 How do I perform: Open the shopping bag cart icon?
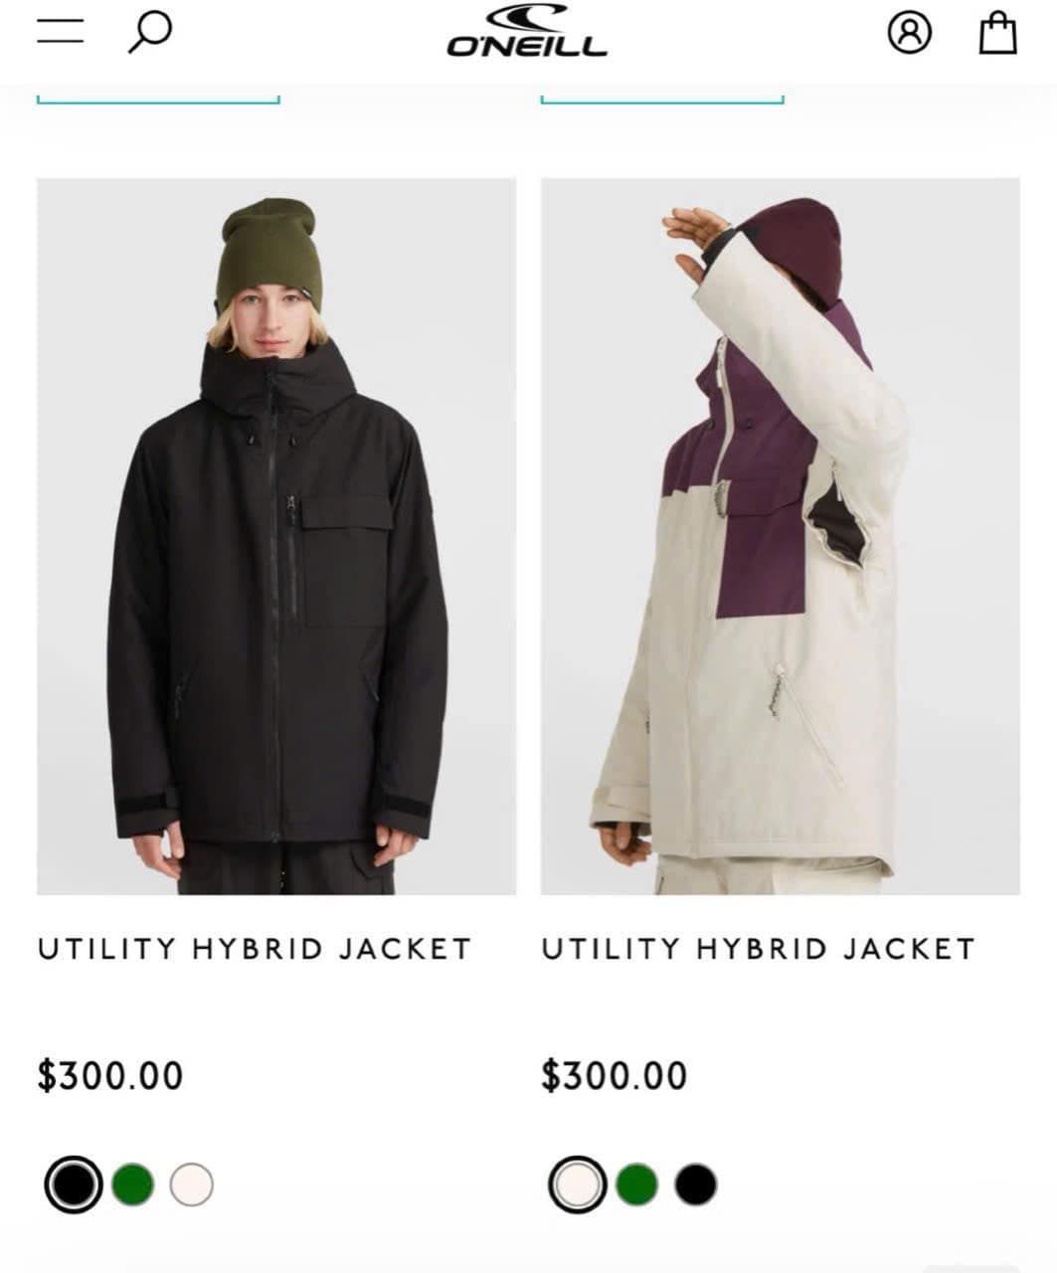coord(998,32)
